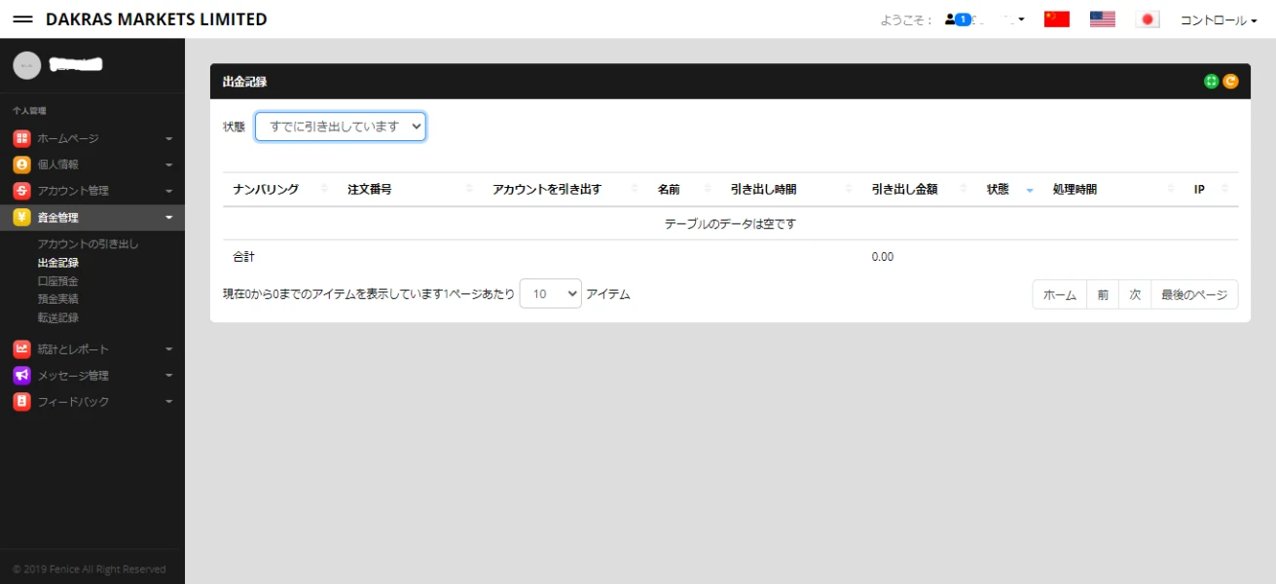Viewport: 1276px width, 584px height.
Task: Open the items-per-page dropdown showing 10
Action: [x=550, y=294]
